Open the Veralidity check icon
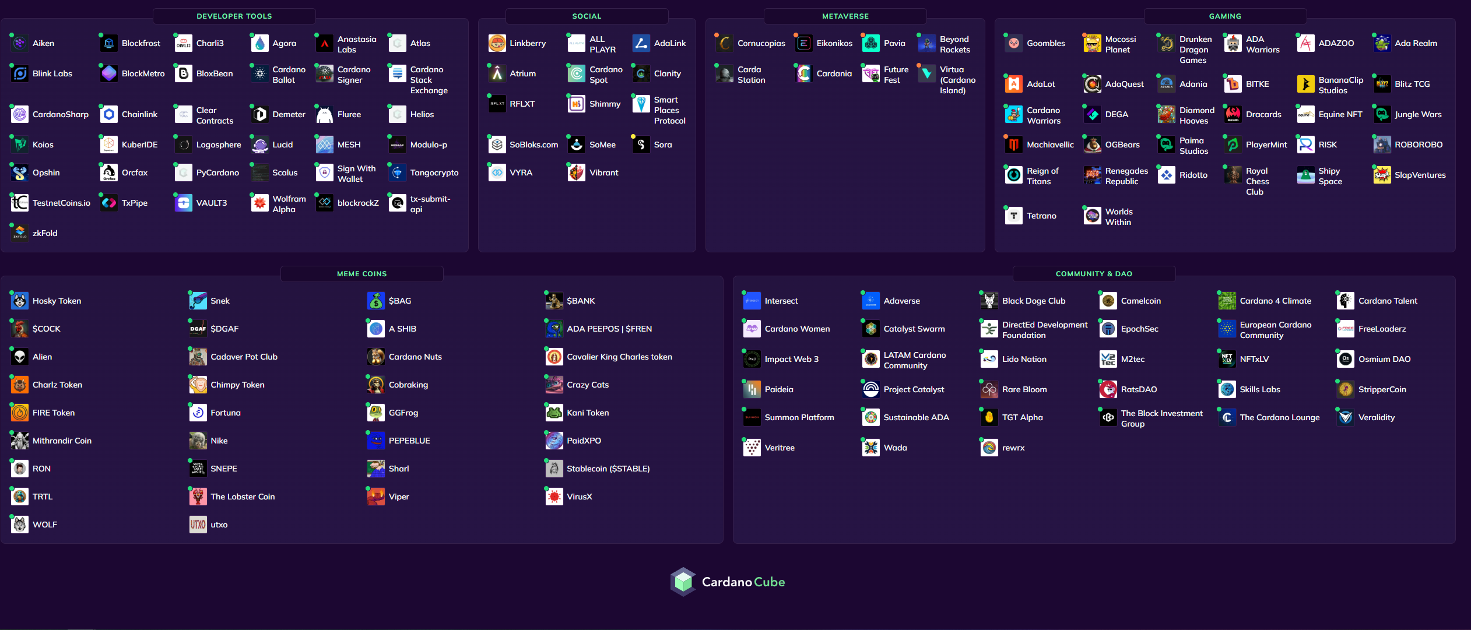 [1346, 417]
